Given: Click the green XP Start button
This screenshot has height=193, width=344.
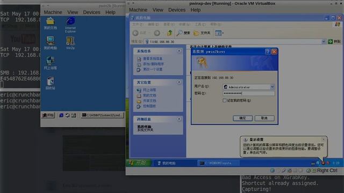Looking at the screenshot, I should tap(139, 163).
